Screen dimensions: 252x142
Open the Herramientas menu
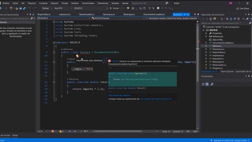point(88,3)
